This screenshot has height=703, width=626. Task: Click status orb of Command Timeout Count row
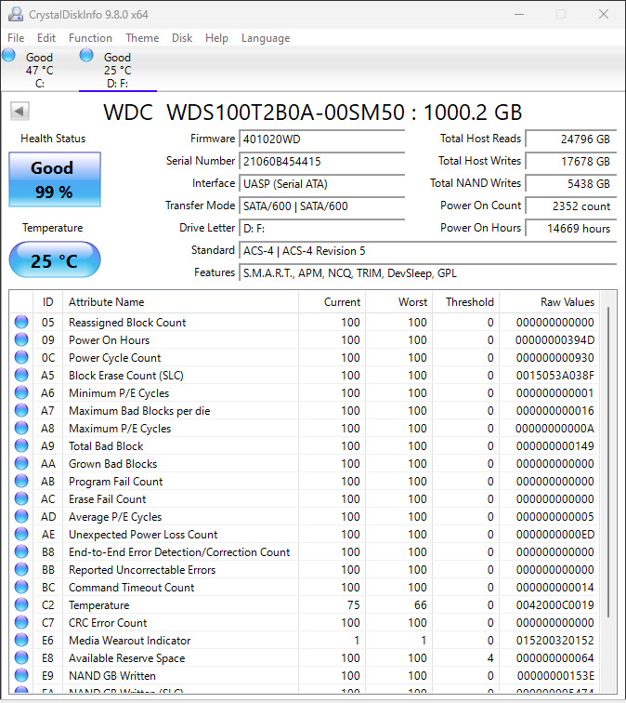tap(21, 587)
